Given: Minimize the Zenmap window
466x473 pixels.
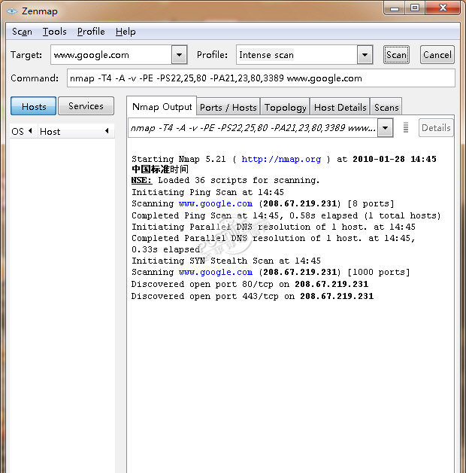Looking at the screenshot, I should pos(394,8).
